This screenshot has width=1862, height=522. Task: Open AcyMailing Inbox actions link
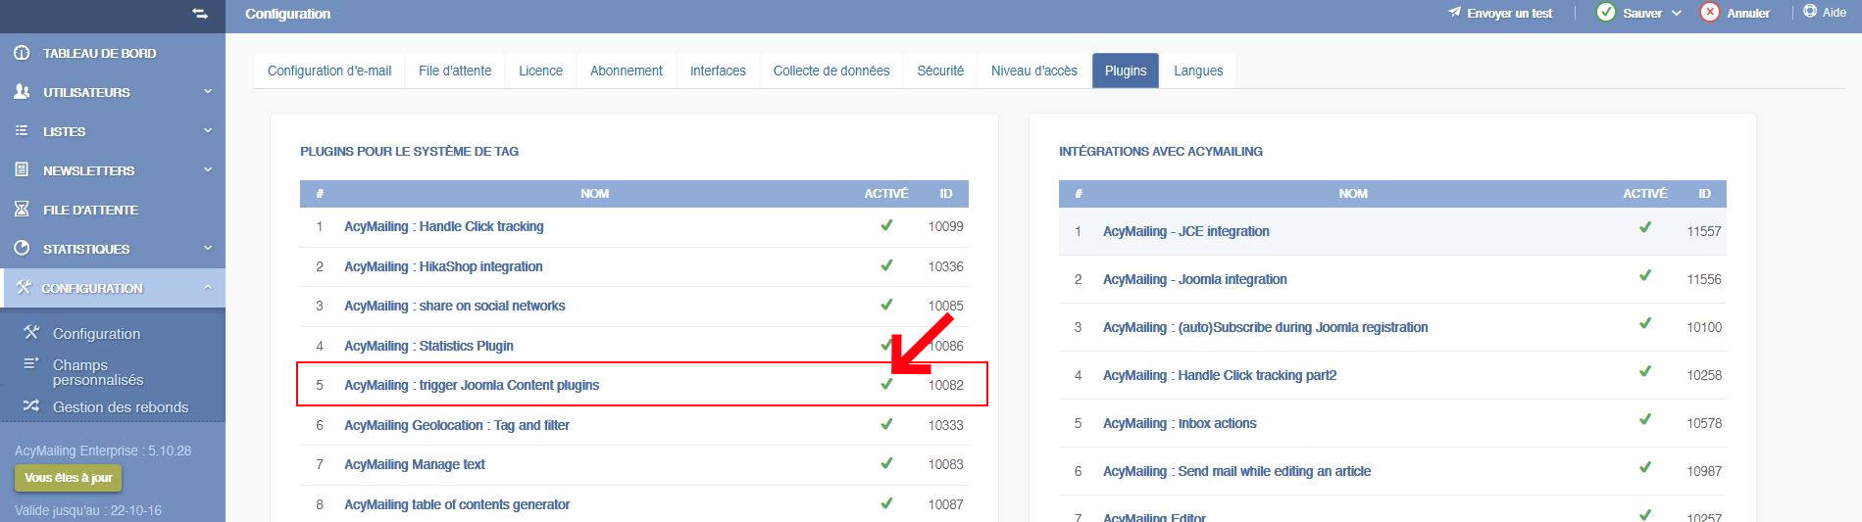1180,423
